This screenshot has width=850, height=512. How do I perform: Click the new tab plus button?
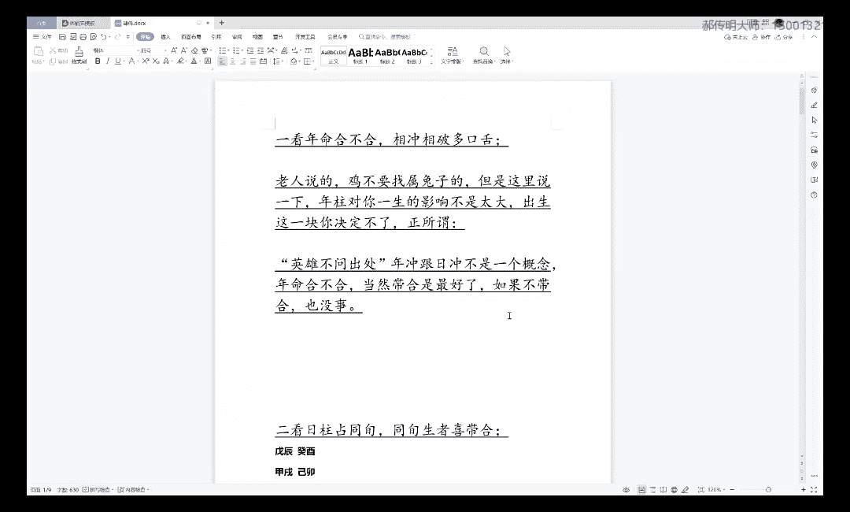222,23
